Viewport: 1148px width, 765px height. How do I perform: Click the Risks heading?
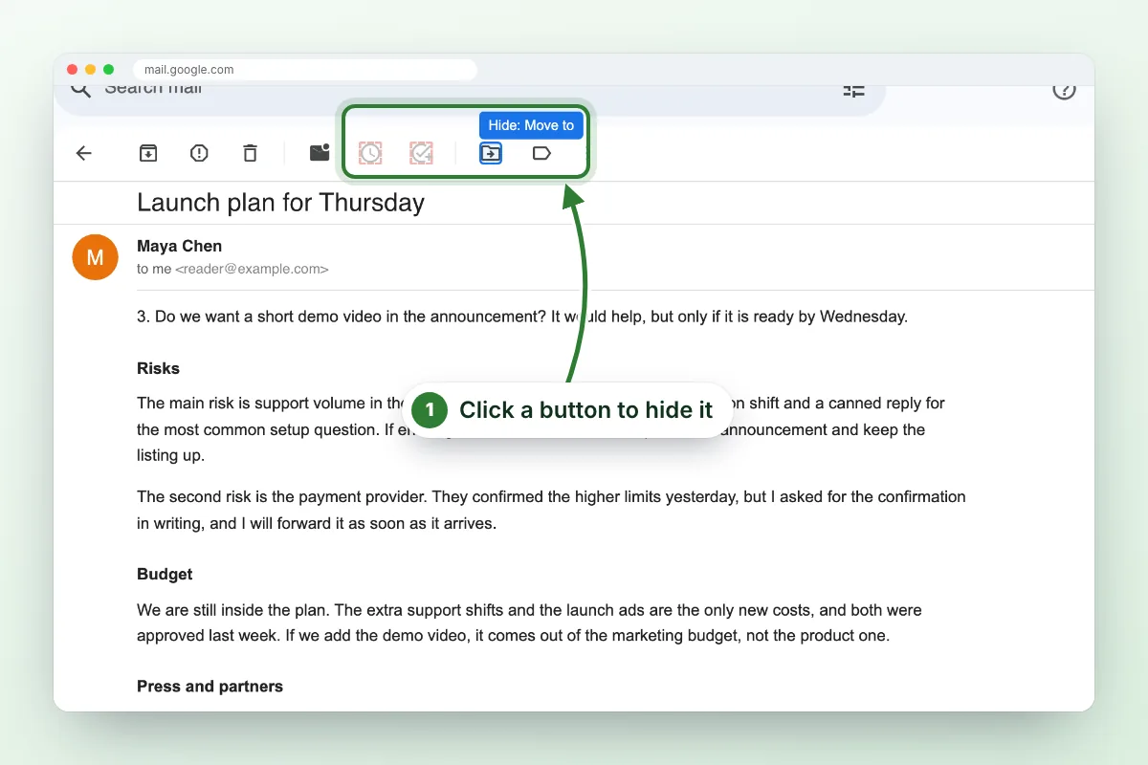pos(158,368)
